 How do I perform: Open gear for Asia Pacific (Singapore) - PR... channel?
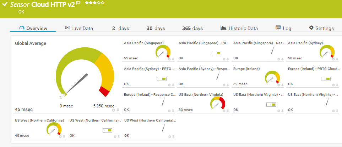tap(224, 59)
